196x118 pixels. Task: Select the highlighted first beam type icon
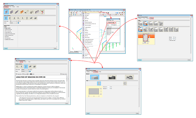click(140, 29)
